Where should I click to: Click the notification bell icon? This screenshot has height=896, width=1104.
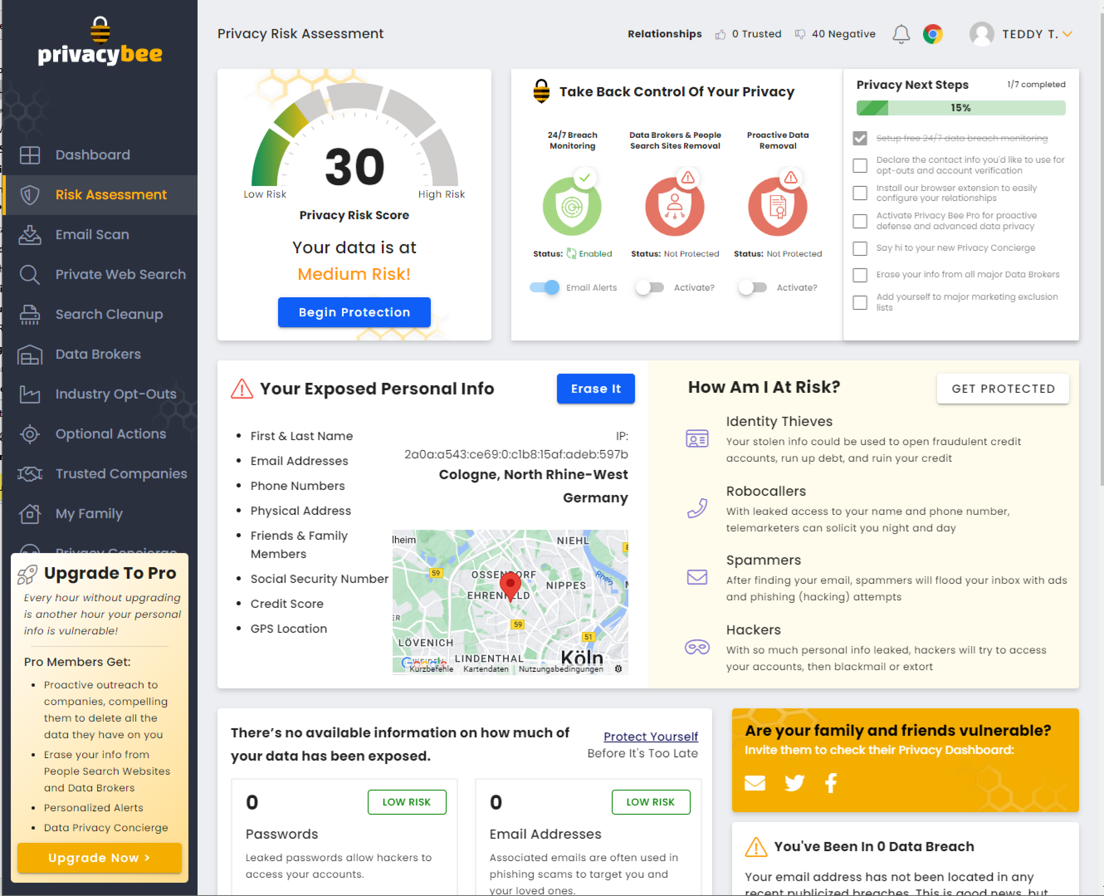point(901,34)
